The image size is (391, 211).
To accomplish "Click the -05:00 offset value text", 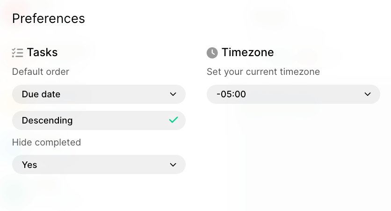I will click(x=231, y=95).
